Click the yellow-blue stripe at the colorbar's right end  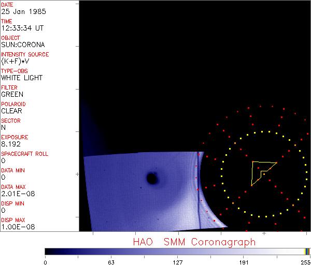(307, 251)
